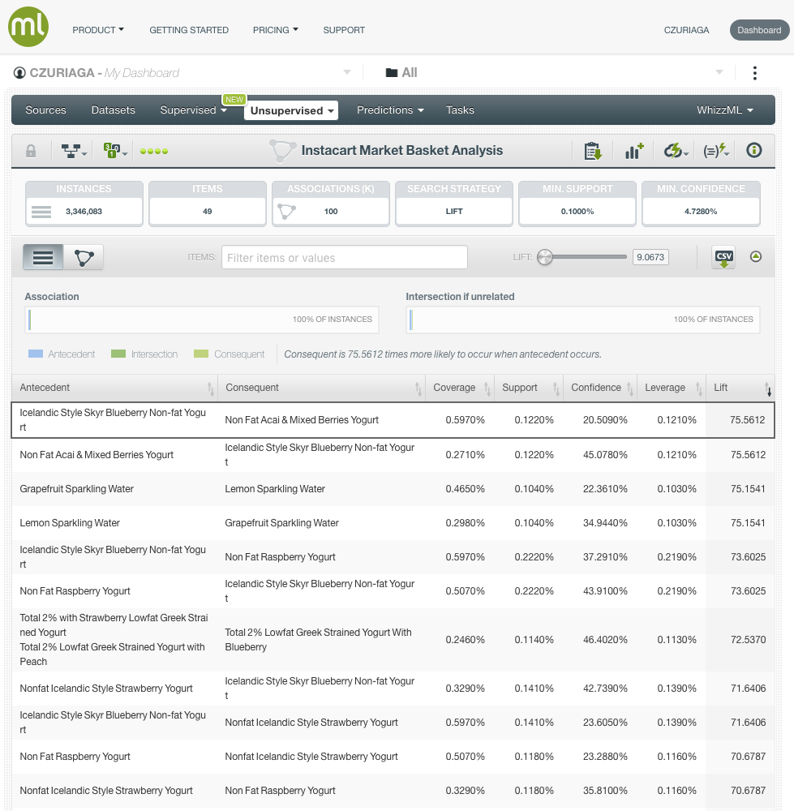Viewport: 794px width, 811px height.
Task: Switch to the association list view
Action: tap(43, 258)
